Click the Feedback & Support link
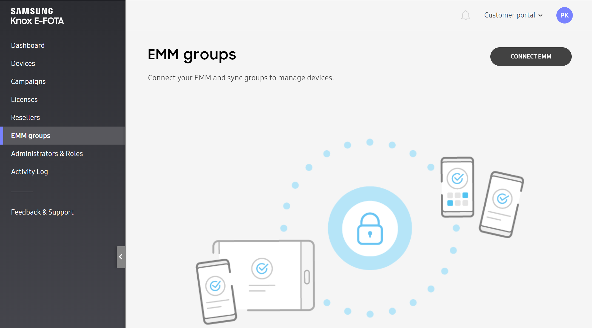 coord(42,212)
